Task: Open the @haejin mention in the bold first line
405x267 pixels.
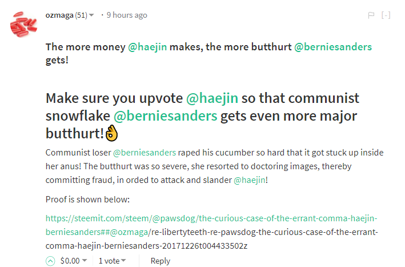Action: click(147, 47)
